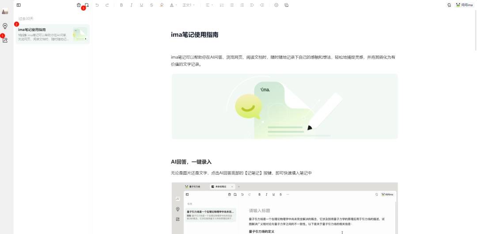Image resolution: width=477 pixels, height=234 pixels.
Task: Apply text highlight color
Action: coord(162,5)
